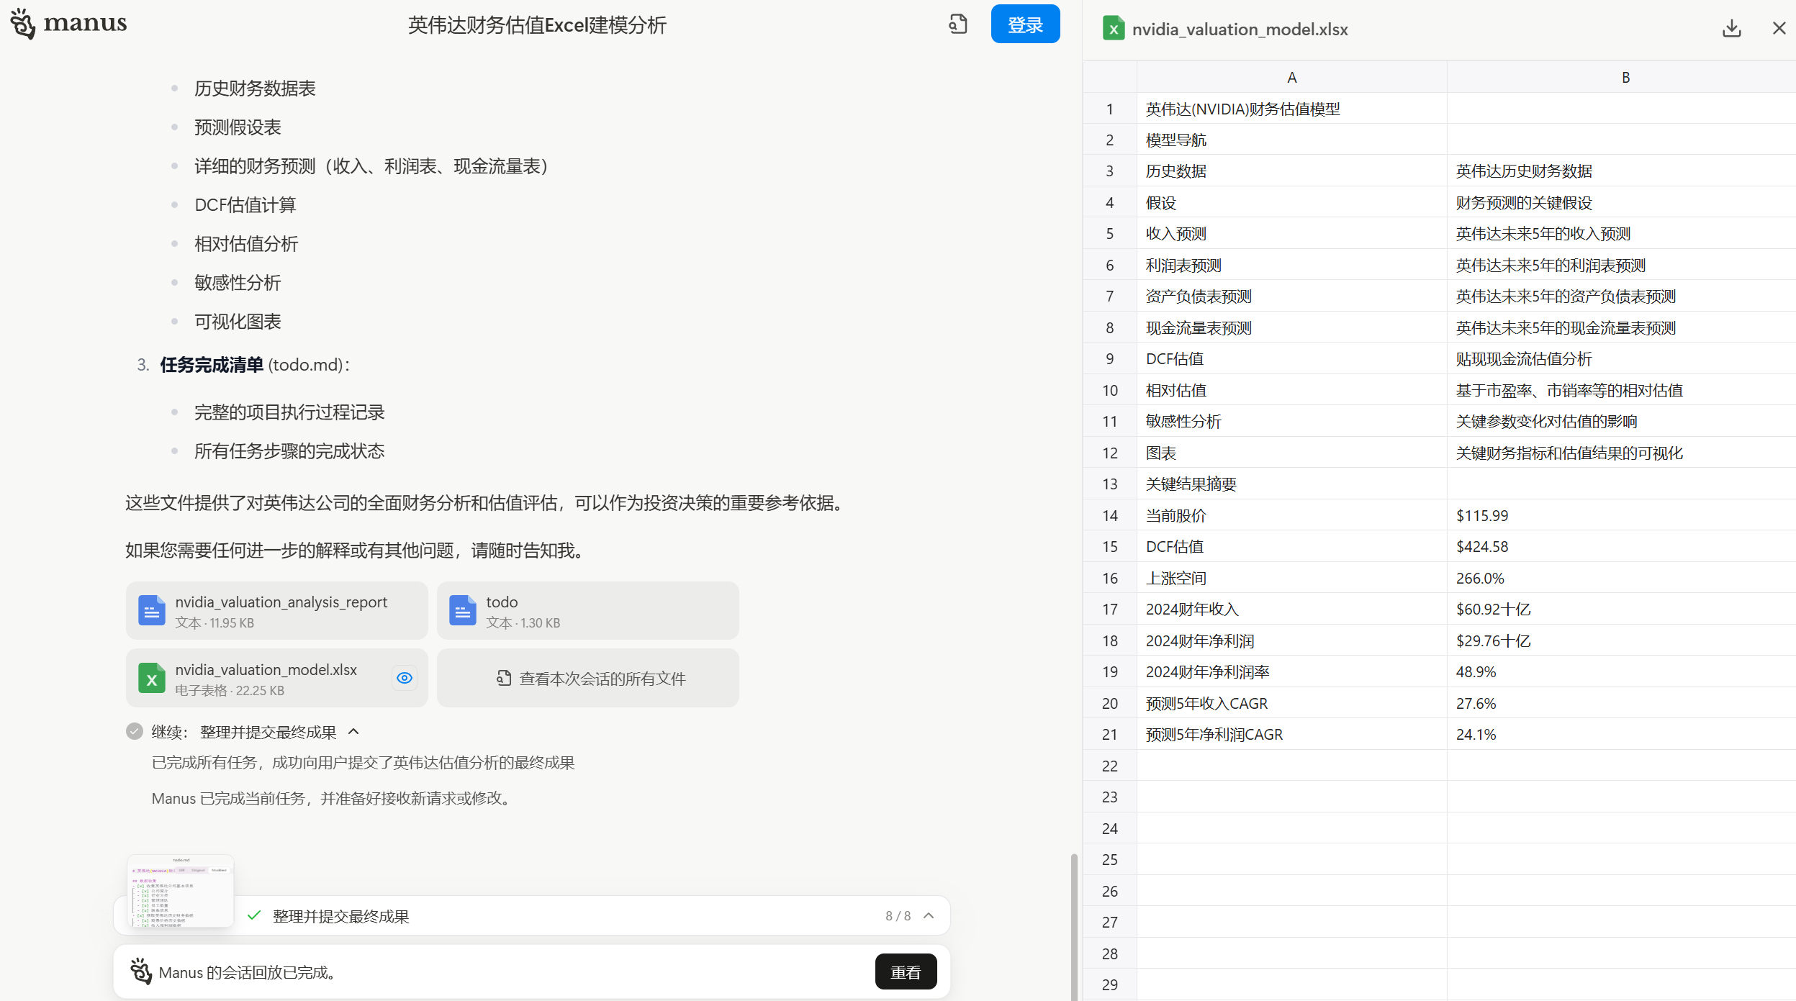Click cell 模型导航
Viewport: 1796px width, 1001px height.
pos(1291,140)
